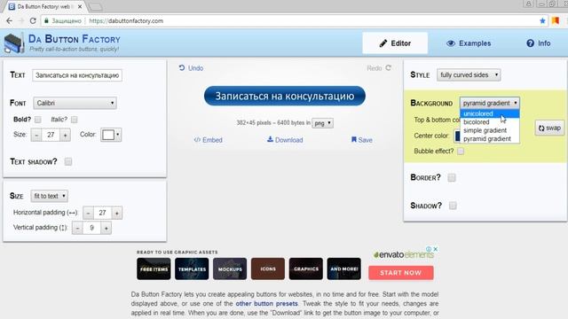This screenshot has width=568, height=319.
Task: Click the browser address bar URL
Action: coord(126,21)
